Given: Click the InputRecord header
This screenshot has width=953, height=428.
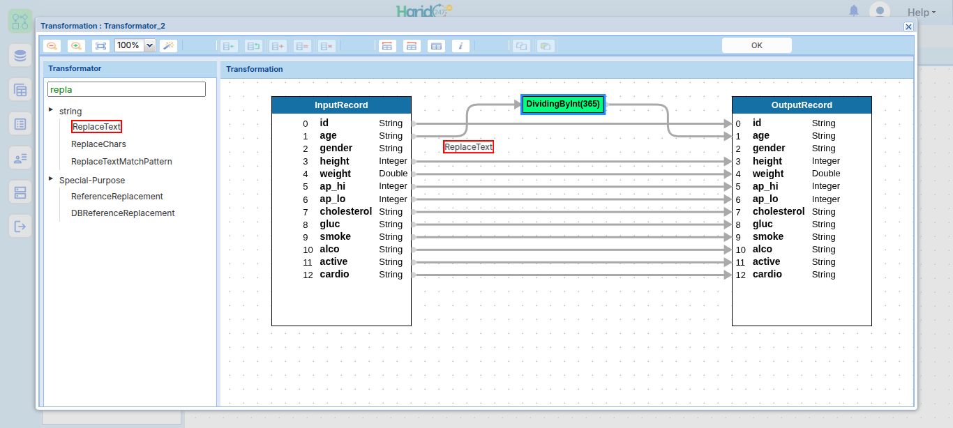Looking at the screenshot, I should [x=341, y=105].
